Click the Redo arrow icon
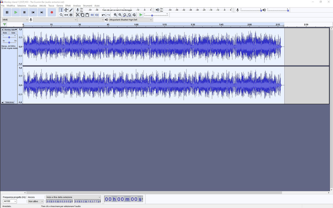Image resolution: width=333 pixels, height=208 pixels. click(x=108, y=15)
